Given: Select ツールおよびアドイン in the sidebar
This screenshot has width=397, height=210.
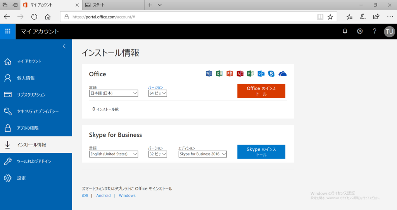Looking at the screenshot, I should point(36,161).
